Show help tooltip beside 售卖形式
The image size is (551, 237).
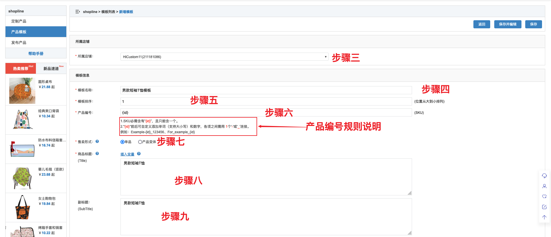[97, 142]
